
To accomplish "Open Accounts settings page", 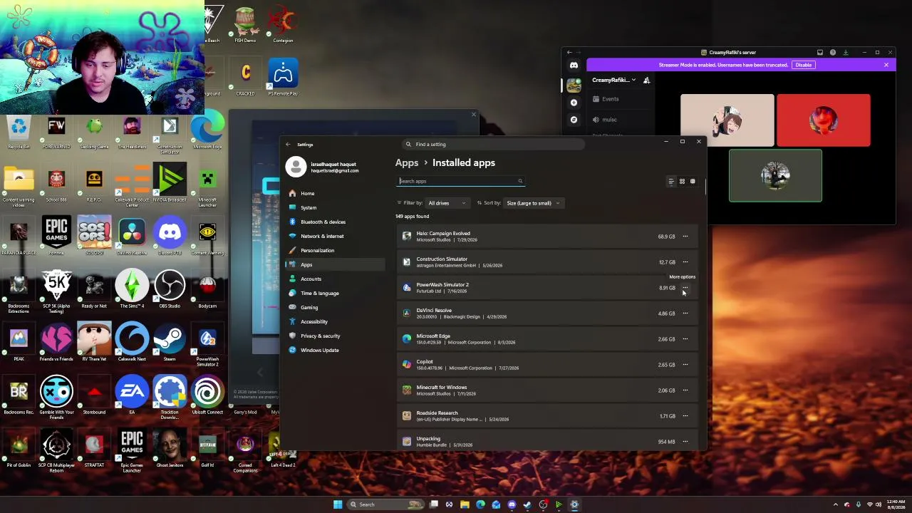I will (335, 279).
